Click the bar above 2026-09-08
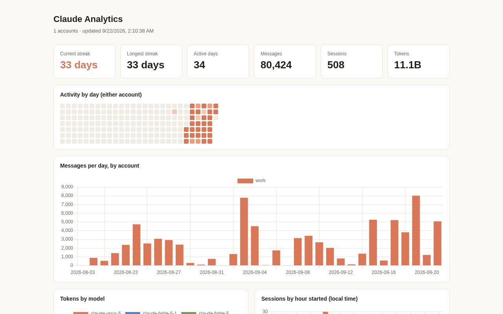 pos(298,252)
